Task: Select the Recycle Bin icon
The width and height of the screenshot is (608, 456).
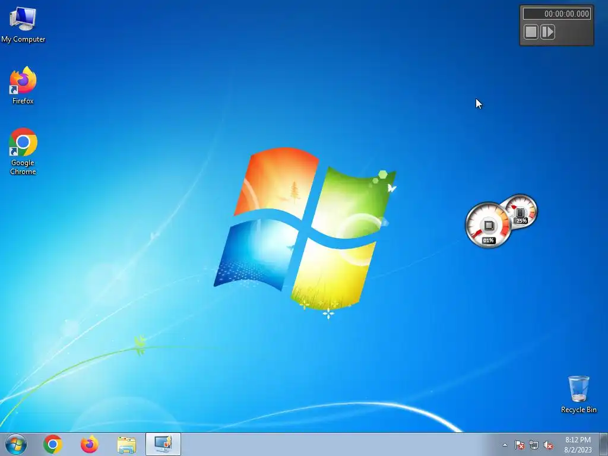Action: tap(578, 394)
